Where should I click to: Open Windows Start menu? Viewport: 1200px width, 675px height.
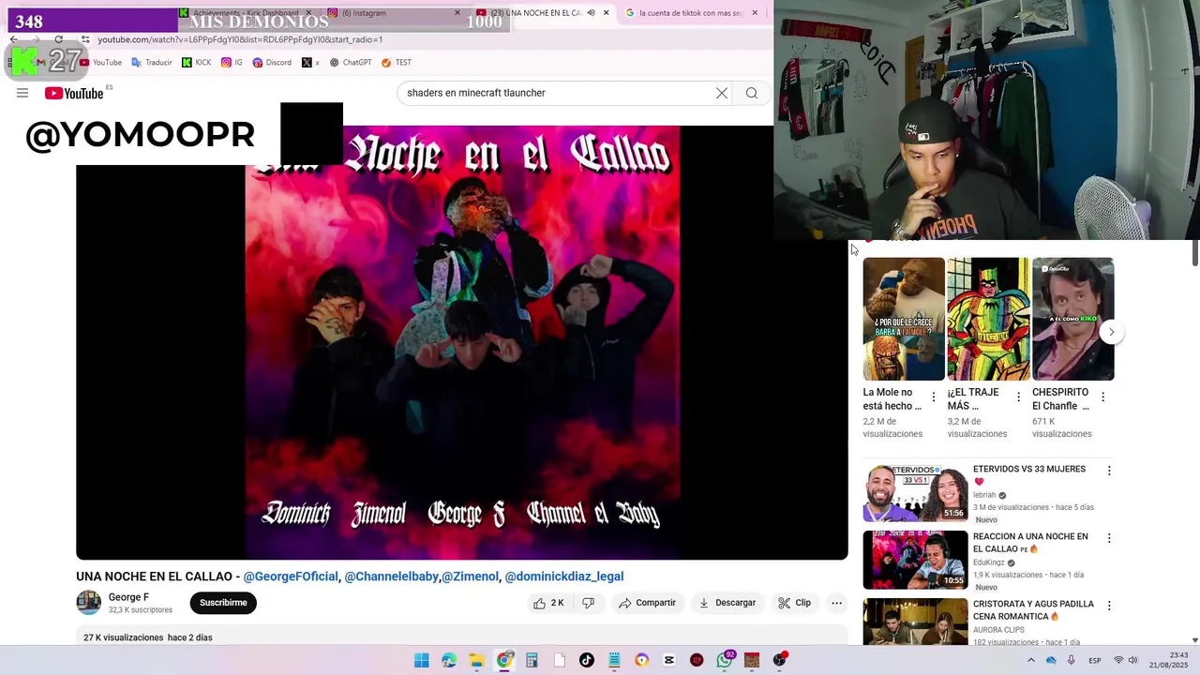click(421, 660)
